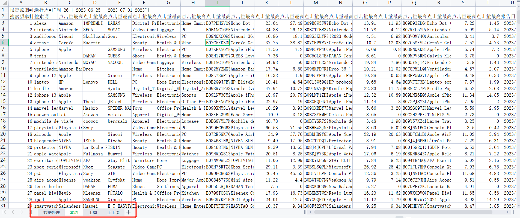Select column A header
Image resolution: width=520 pixels, height=218 pixels.
pos(21,3)
